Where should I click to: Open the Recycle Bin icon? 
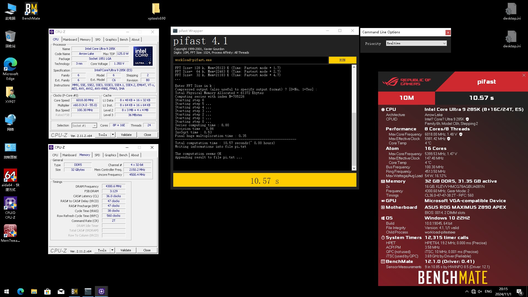click(10, 39)
